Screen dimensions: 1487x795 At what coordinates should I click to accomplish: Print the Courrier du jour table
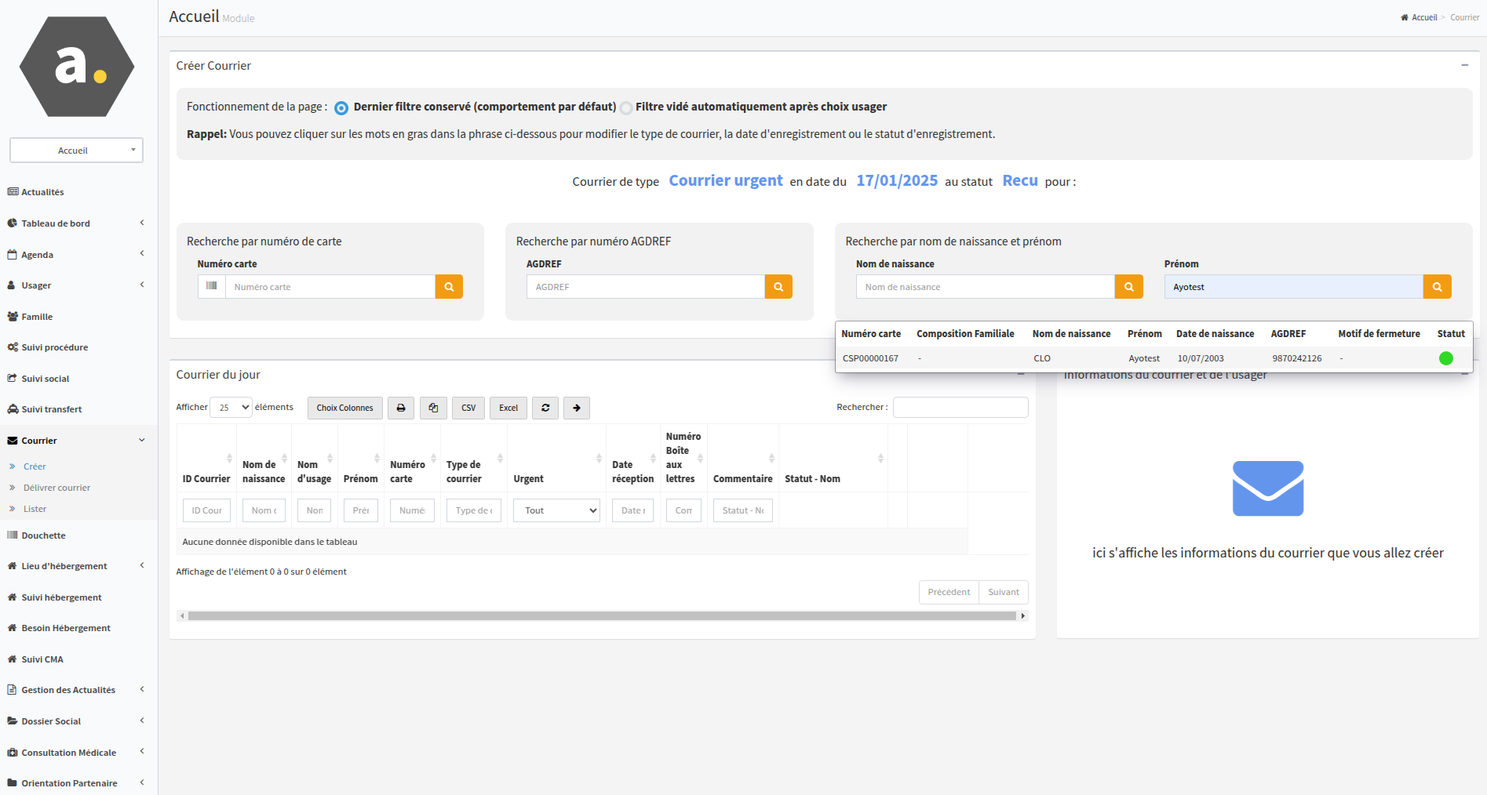(x=400, y=408)
